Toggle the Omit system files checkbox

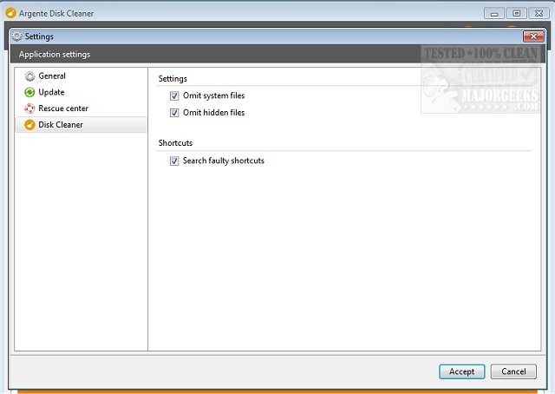click(x=174, y=95)
